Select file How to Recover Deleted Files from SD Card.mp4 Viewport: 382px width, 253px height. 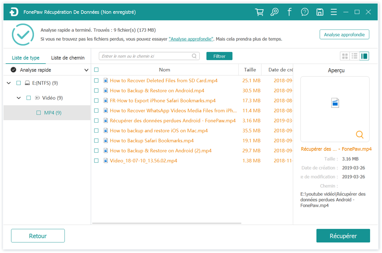(x=164, y=80)
